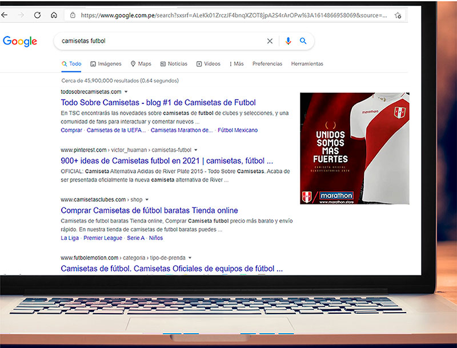The image size is (457, 348).
Task: Open Camisetas Marathon de sitelink
Action: (x=182, y=130)
